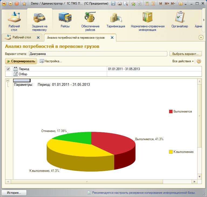Toggle the Период checkbox
207x197 pixels.
tap(8, 69)
